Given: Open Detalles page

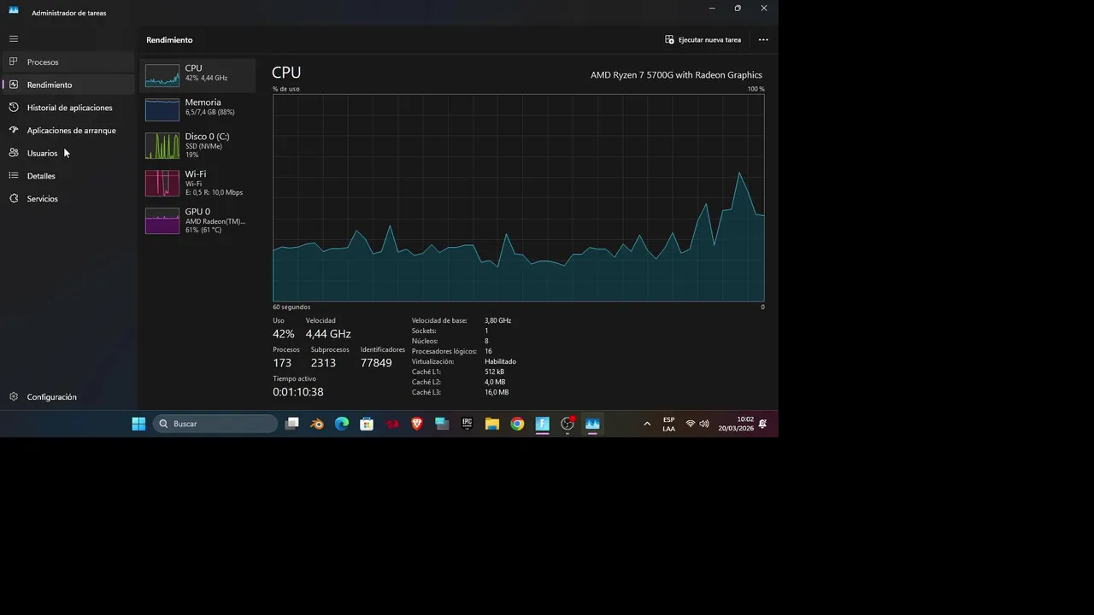Looking at the screenshot, I should pyautogui.click(x=68, y=176).
